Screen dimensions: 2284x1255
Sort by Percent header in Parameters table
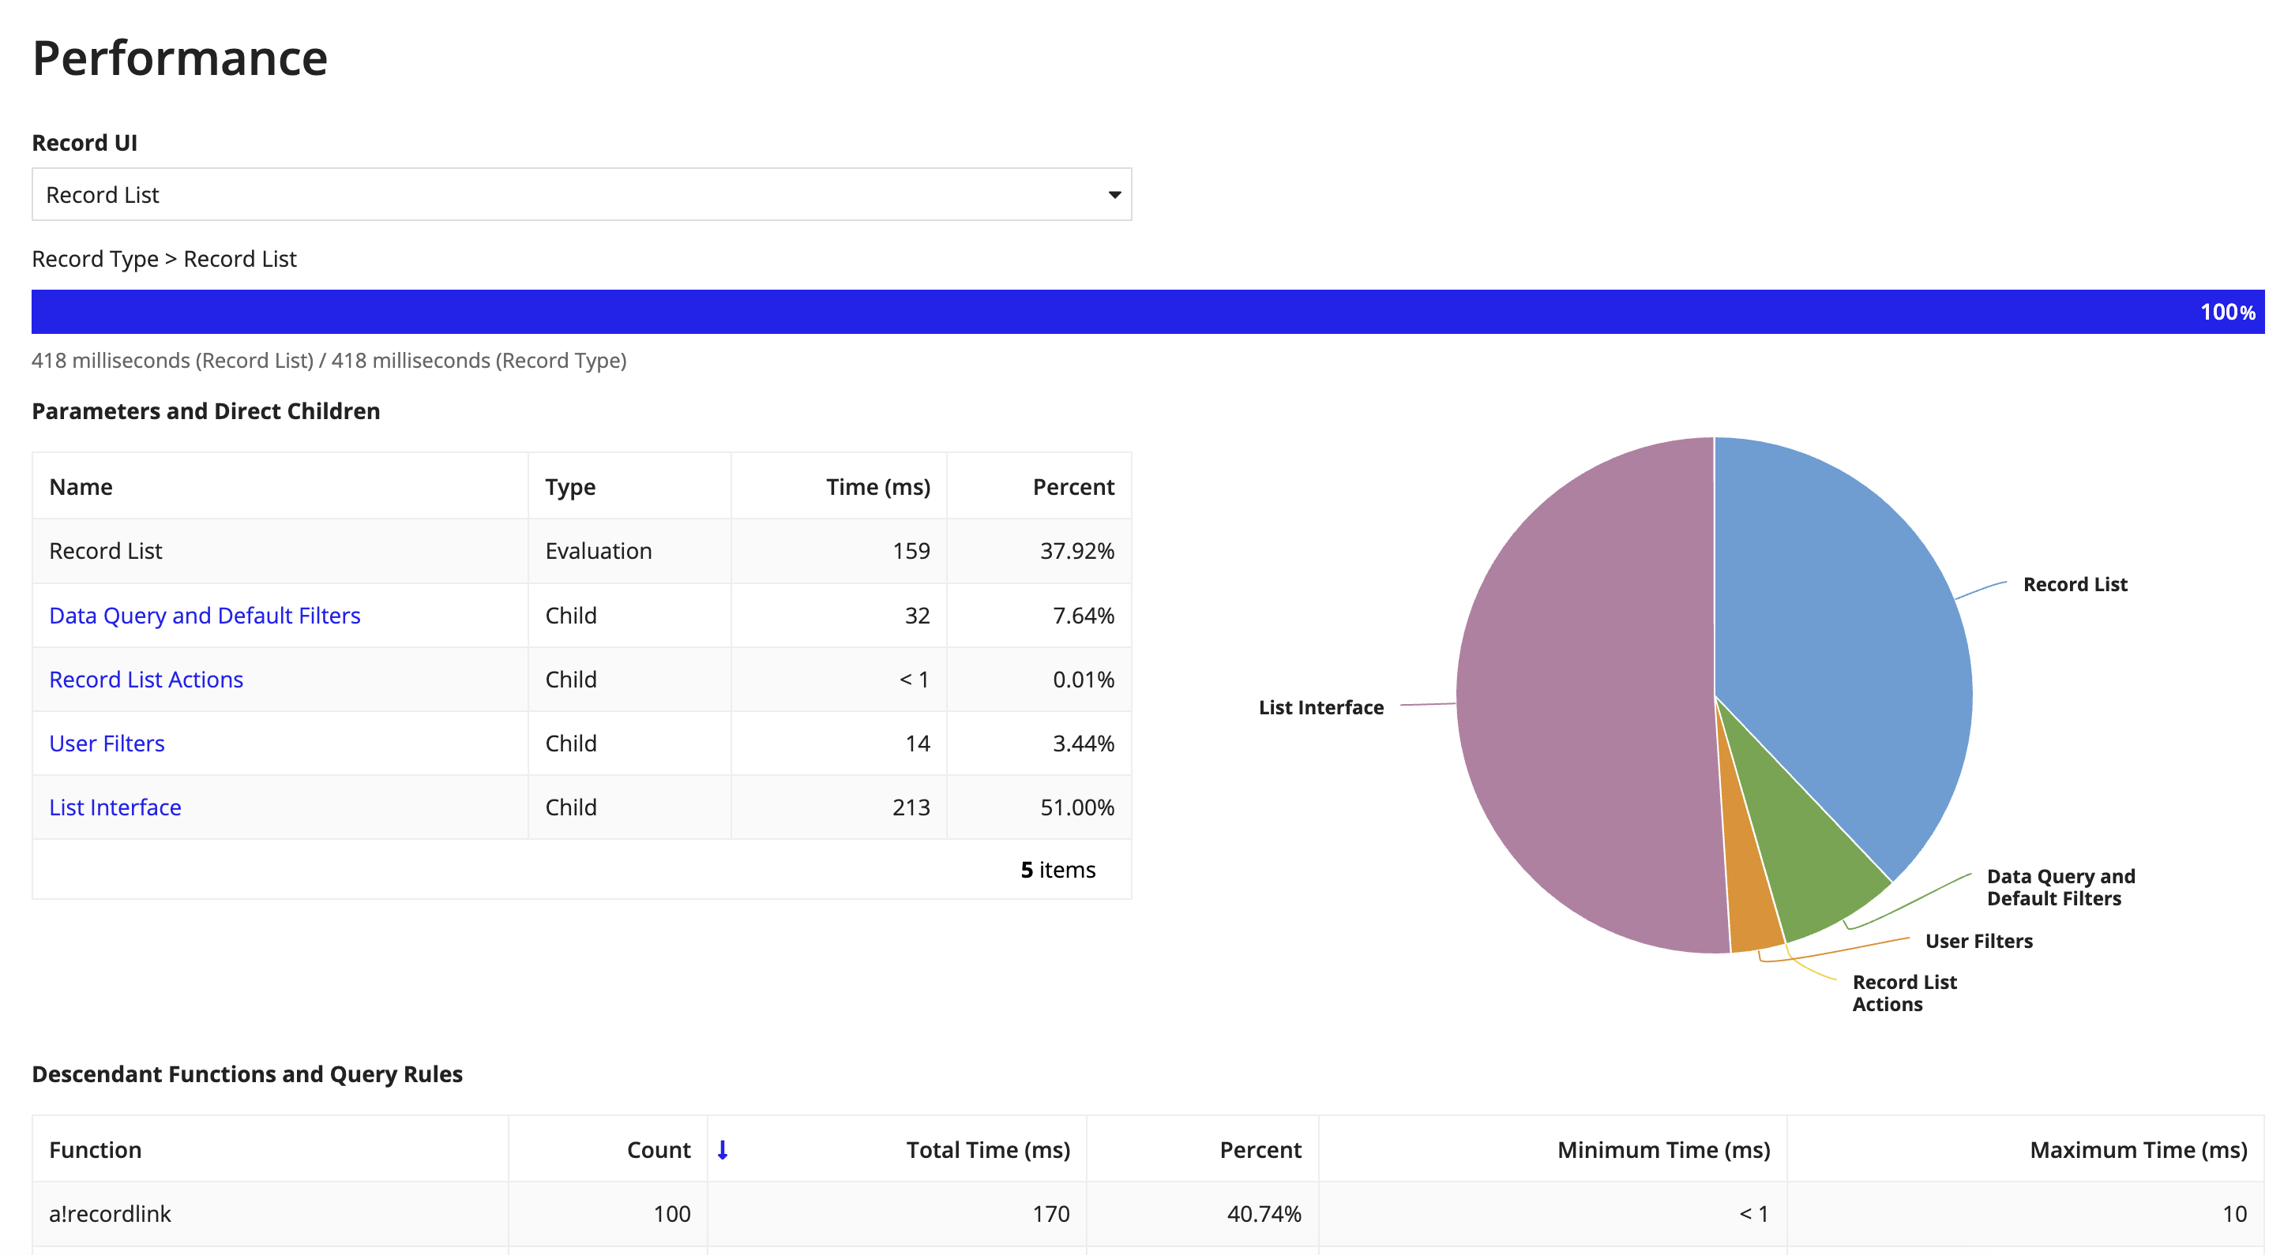(1073, 486)
